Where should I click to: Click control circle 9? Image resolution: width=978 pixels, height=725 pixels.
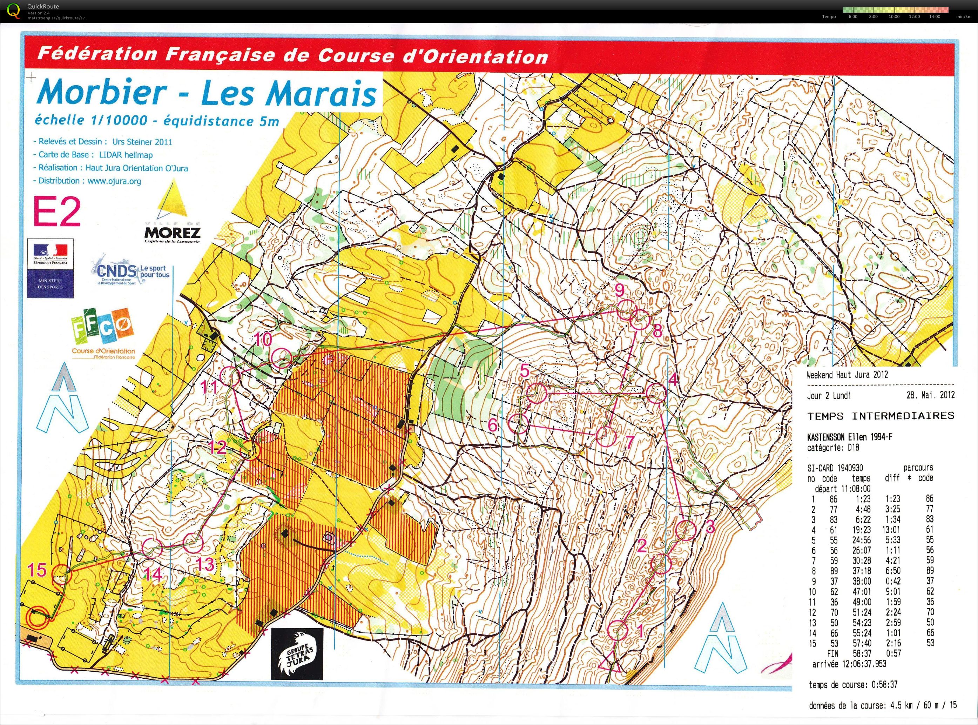[626, 310]
